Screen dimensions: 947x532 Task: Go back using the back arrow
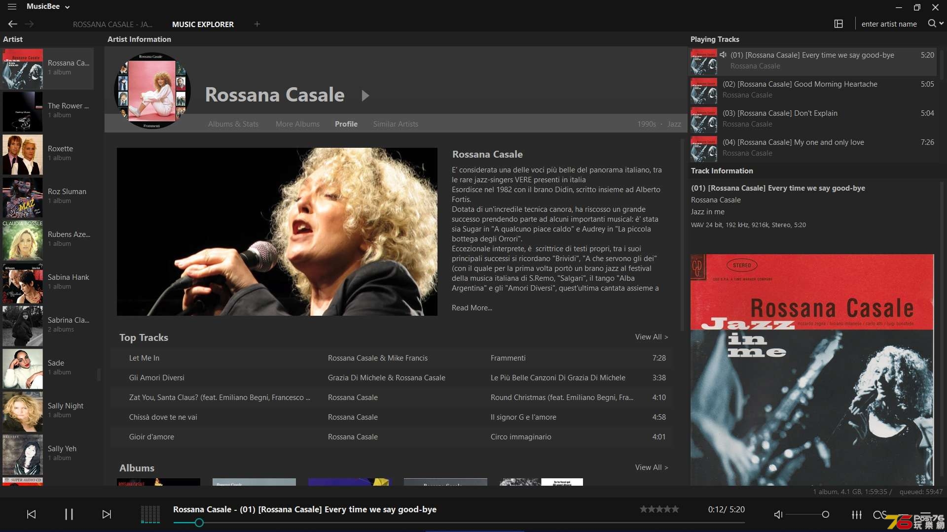click(x=13, y=24)
